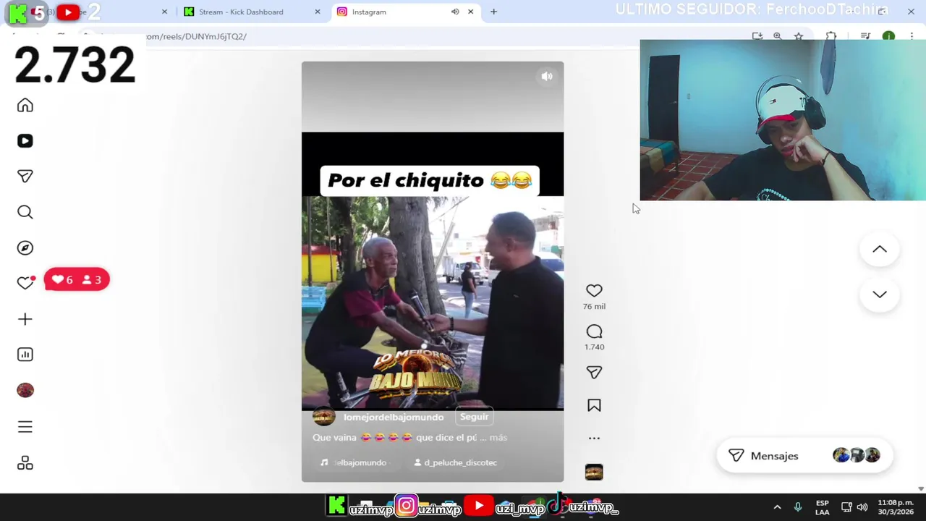Open the reel's three-dot options
Screen dimensions: 926x521
tap(594, 439)
